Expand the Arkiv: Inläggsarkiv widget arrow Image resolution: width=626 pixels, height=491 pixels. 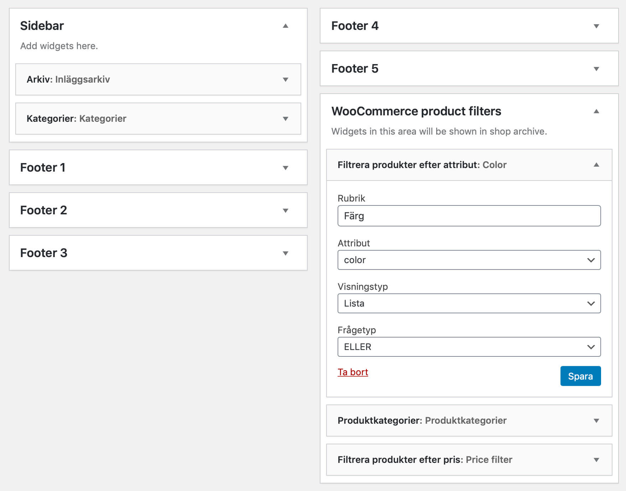[x=285, y=79]
